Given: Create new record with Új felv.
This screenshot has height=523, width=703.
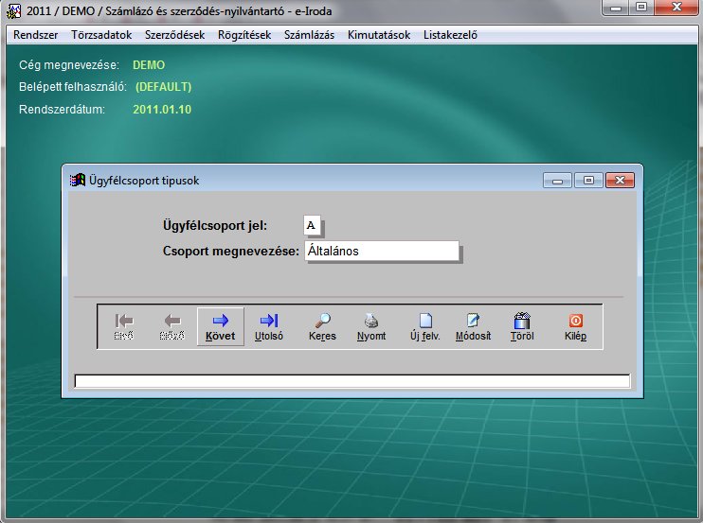Looking at the screenshot, I should click(x=424, y=326).
